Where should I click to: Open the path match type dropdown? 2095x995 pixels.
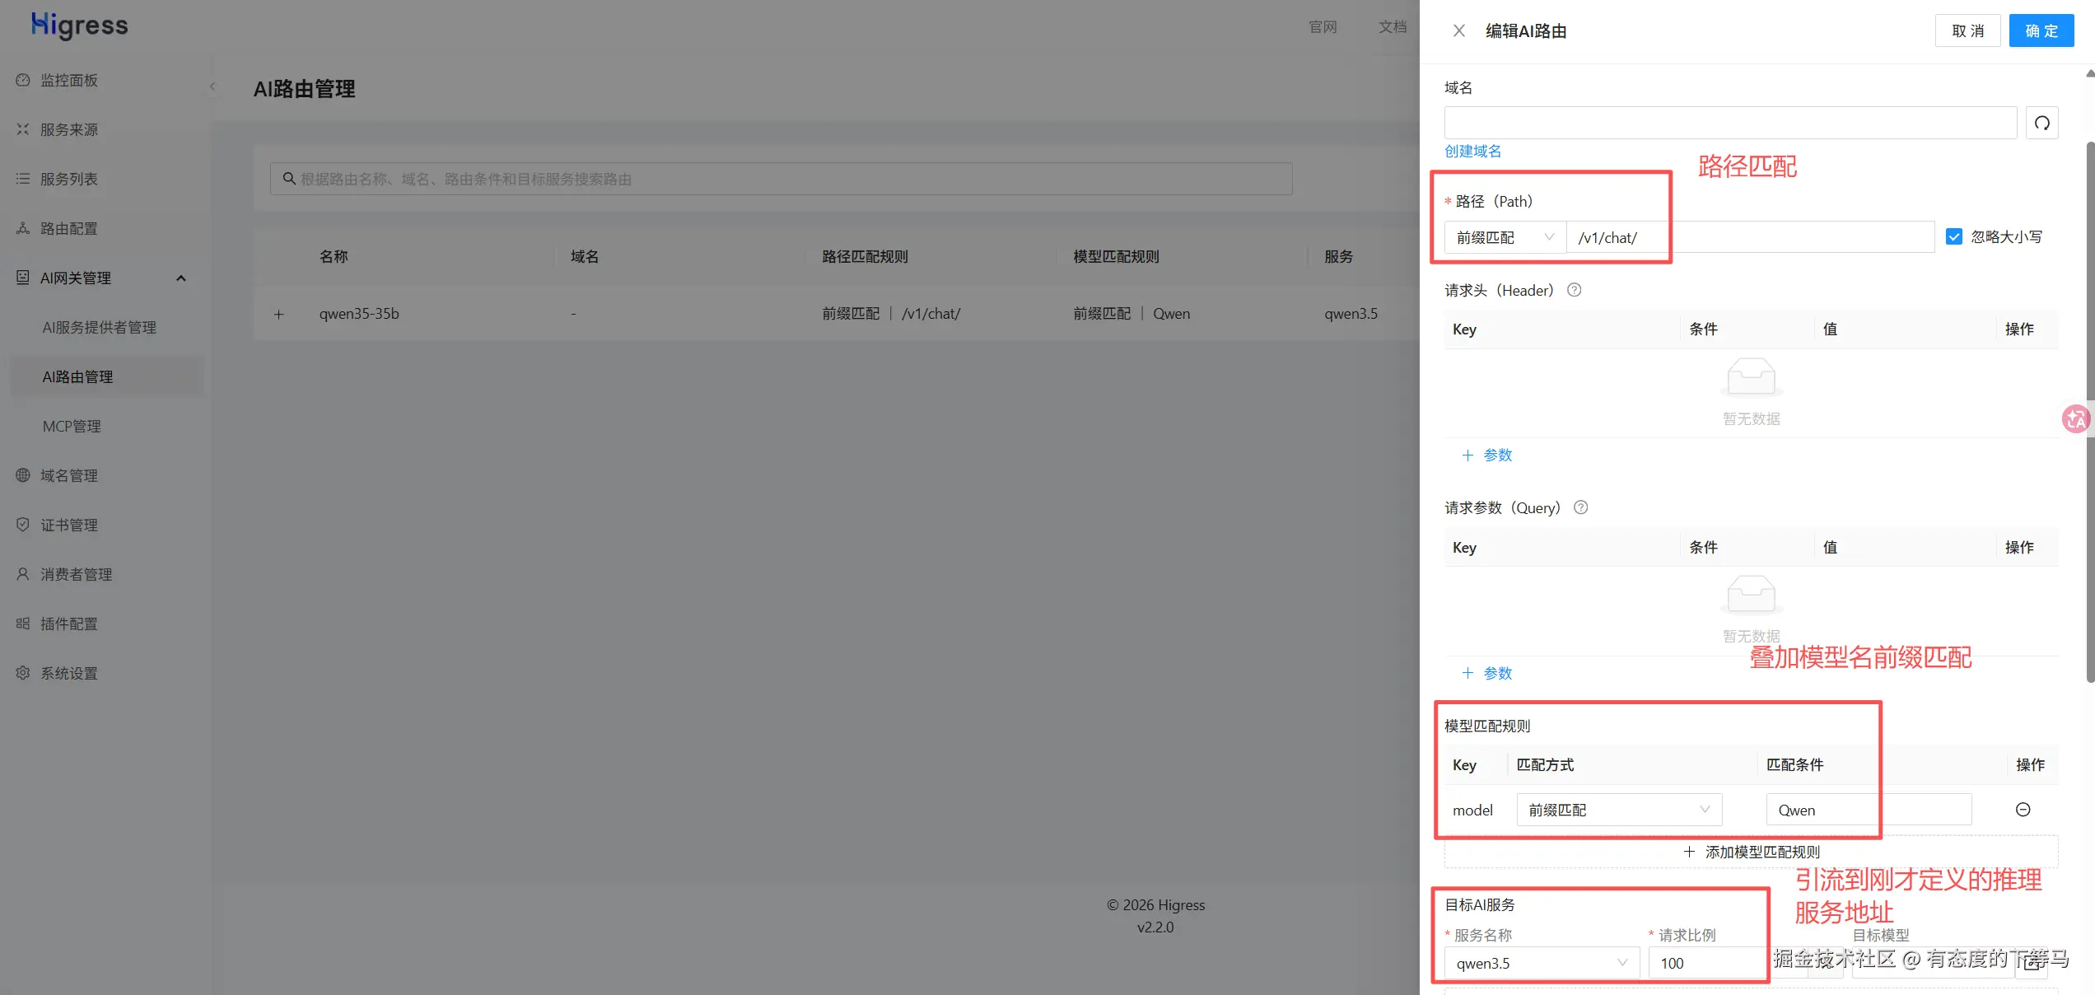point(1505,237)
